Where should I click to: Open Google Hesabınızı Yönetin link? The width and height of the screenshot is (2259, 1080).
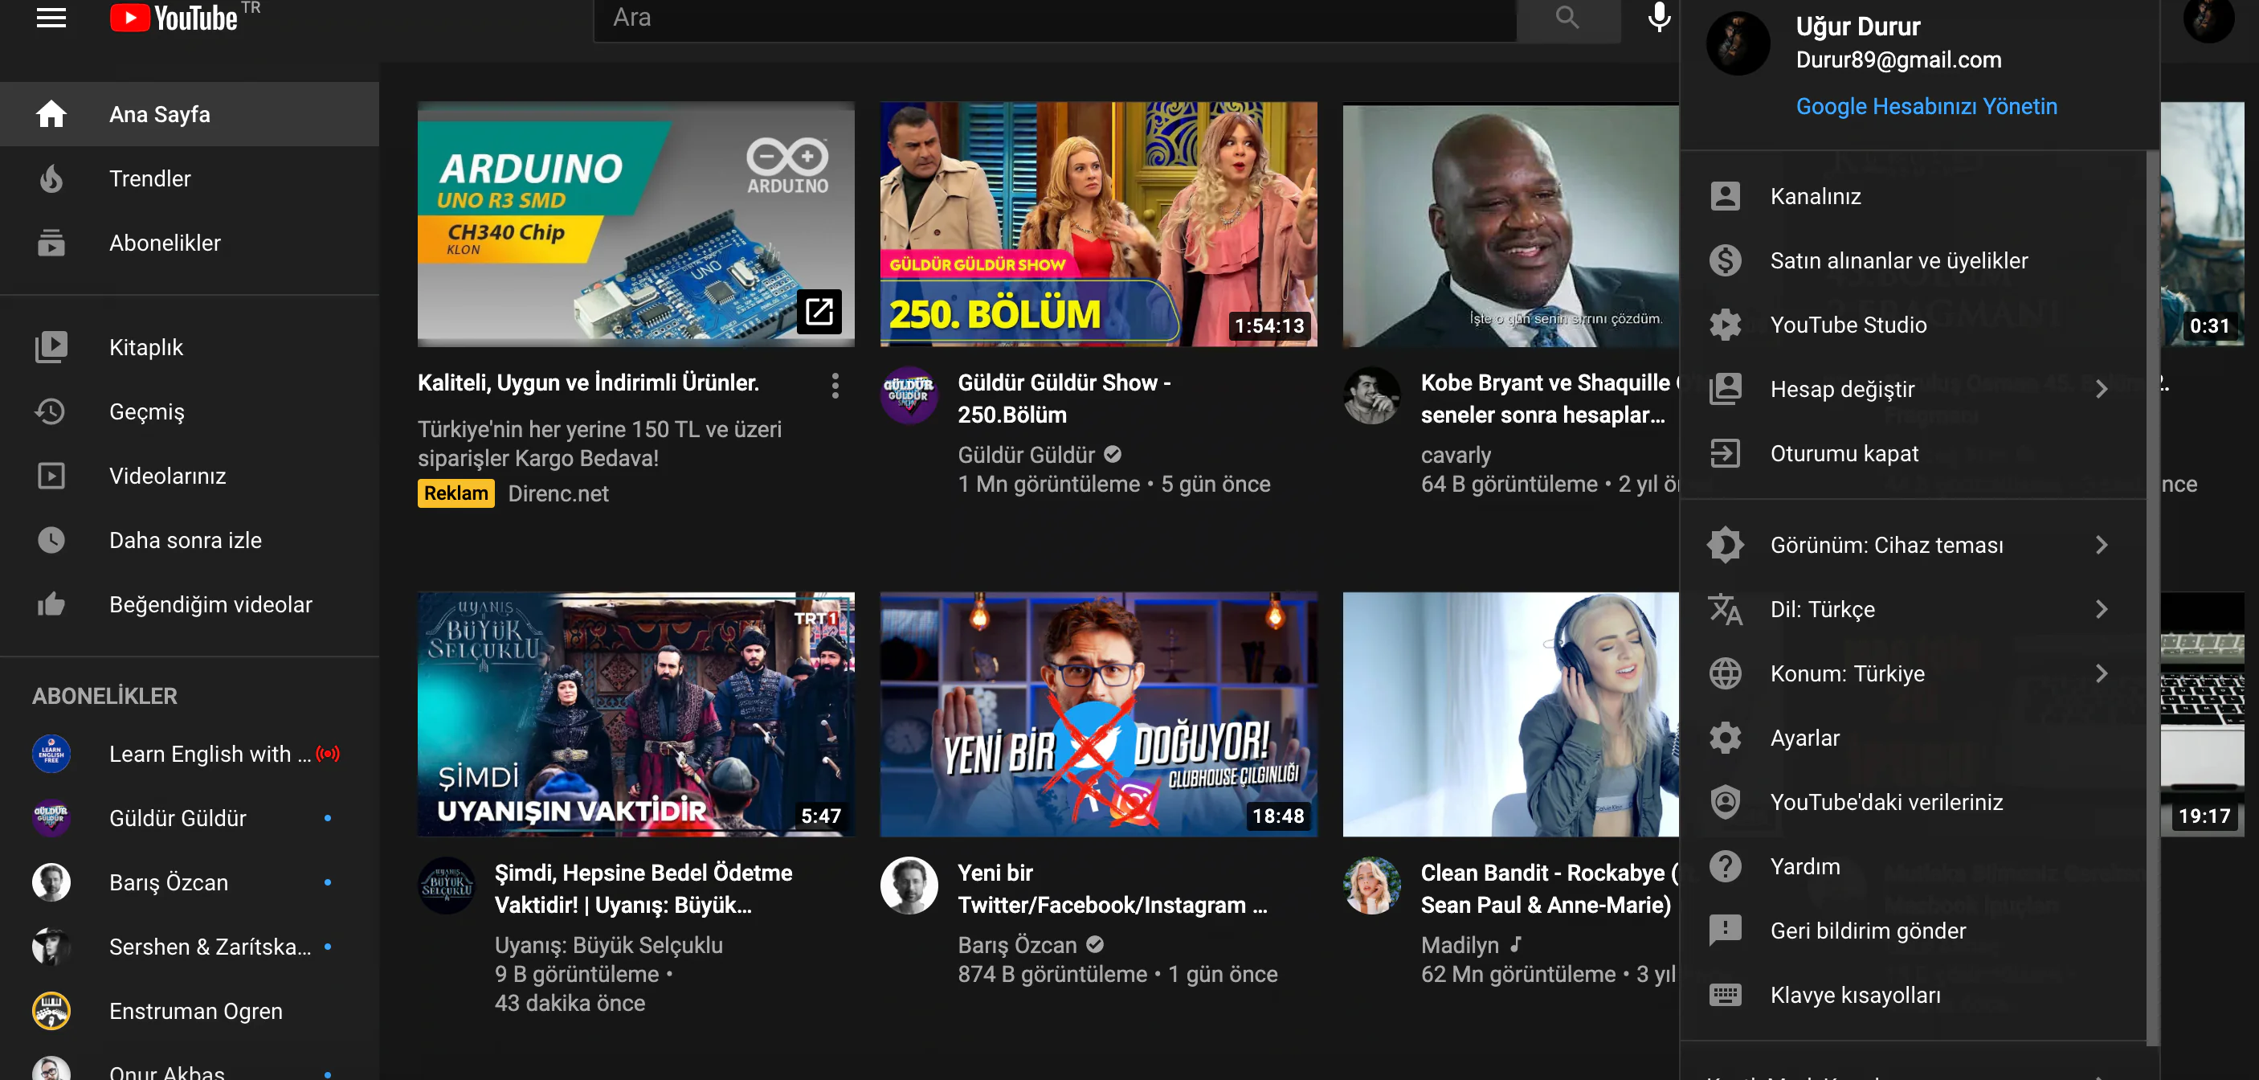[1926, 105]
